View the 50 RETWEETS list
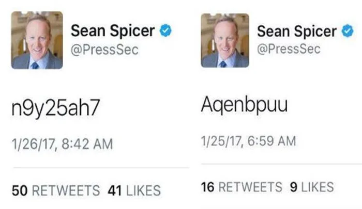Viewport: 362px width, 209px height. [56, 190]
